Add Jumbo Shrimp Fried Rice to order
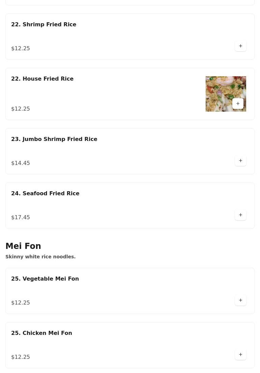 pyautogui.click(x=240, y=161)
